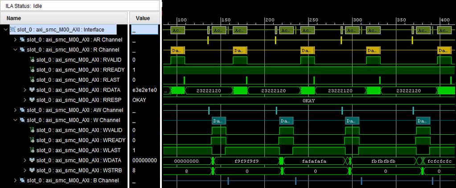Screen dimensions: 456x188
Task: Click the f9f9f9f9 WDATA waveform segment
Action: click(x=246, y=161)
